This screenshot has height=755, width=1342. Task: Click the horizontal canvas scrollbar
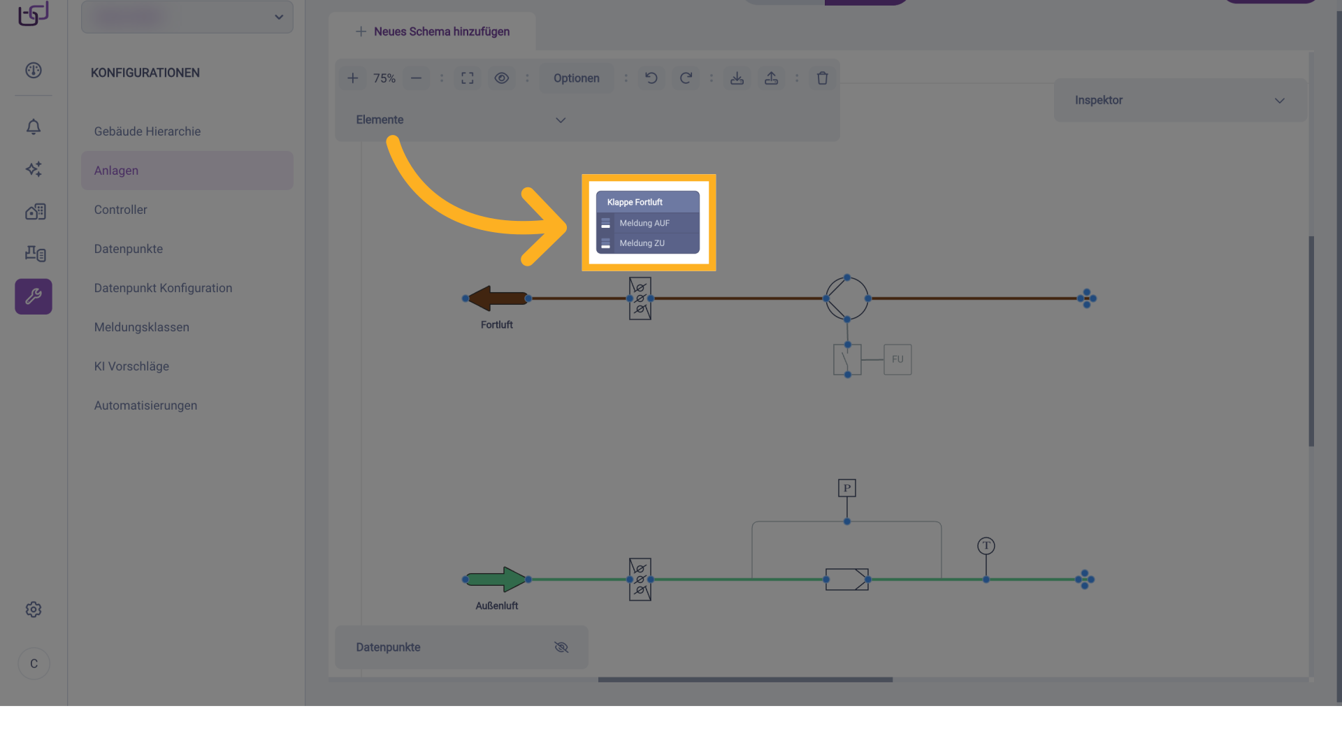point(745,679)
